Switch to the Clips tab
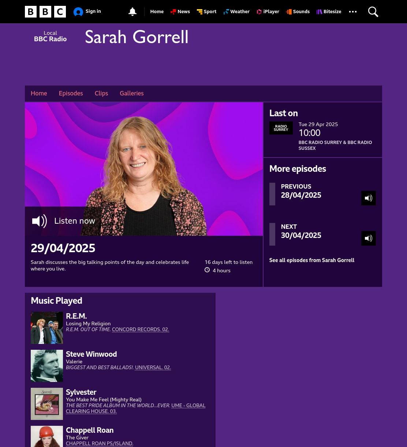Screen dimensions: 407x447 click(101, 93)
